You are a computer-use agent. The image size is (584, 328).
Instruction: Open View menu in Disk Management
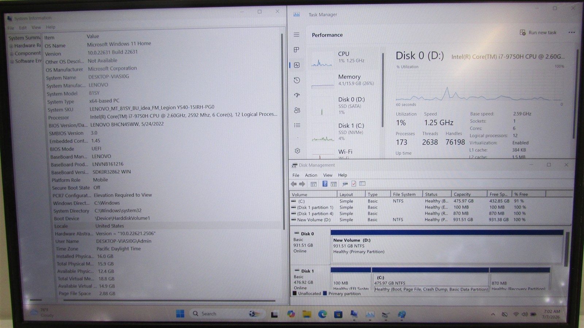328,175
